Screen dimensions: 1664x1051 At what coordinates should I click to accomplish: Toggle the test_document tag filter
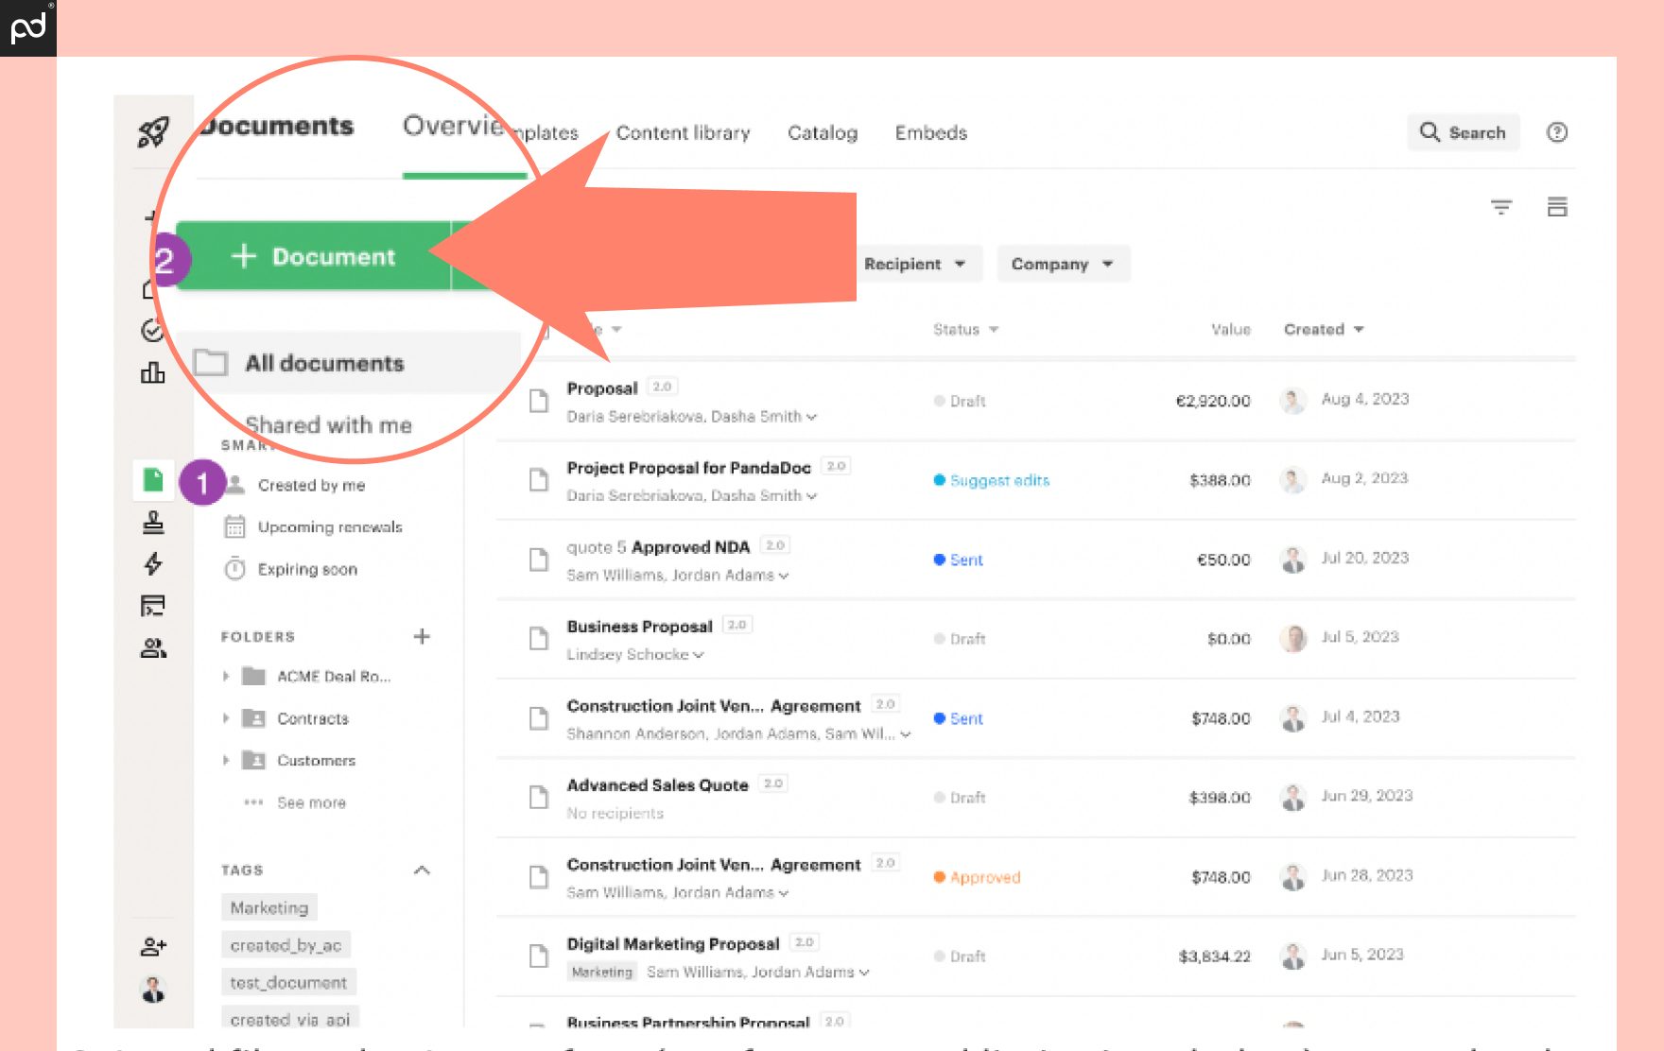287,982
